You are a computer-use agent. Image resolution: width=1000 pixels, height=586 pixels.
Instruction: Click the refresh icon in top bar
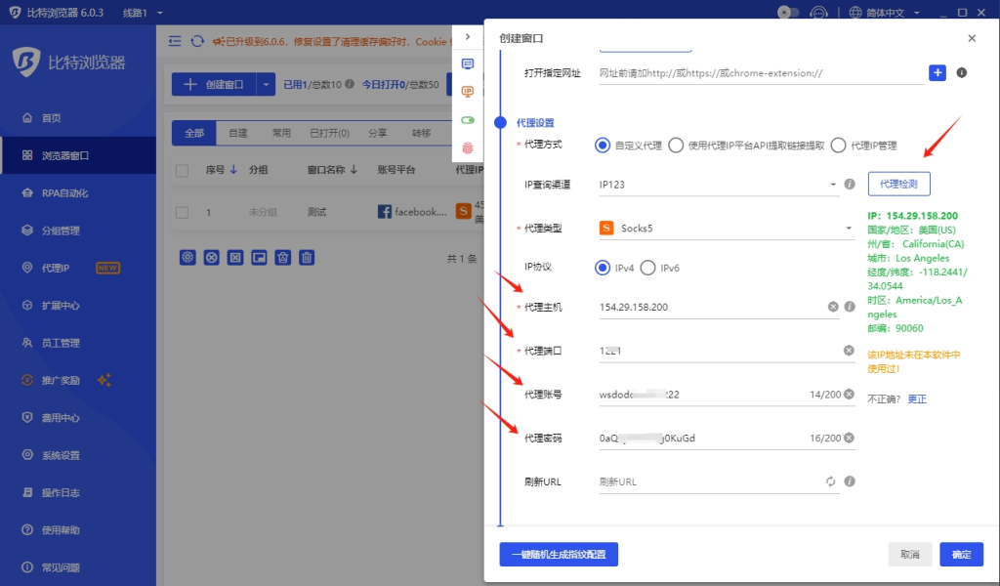point(197,41)
